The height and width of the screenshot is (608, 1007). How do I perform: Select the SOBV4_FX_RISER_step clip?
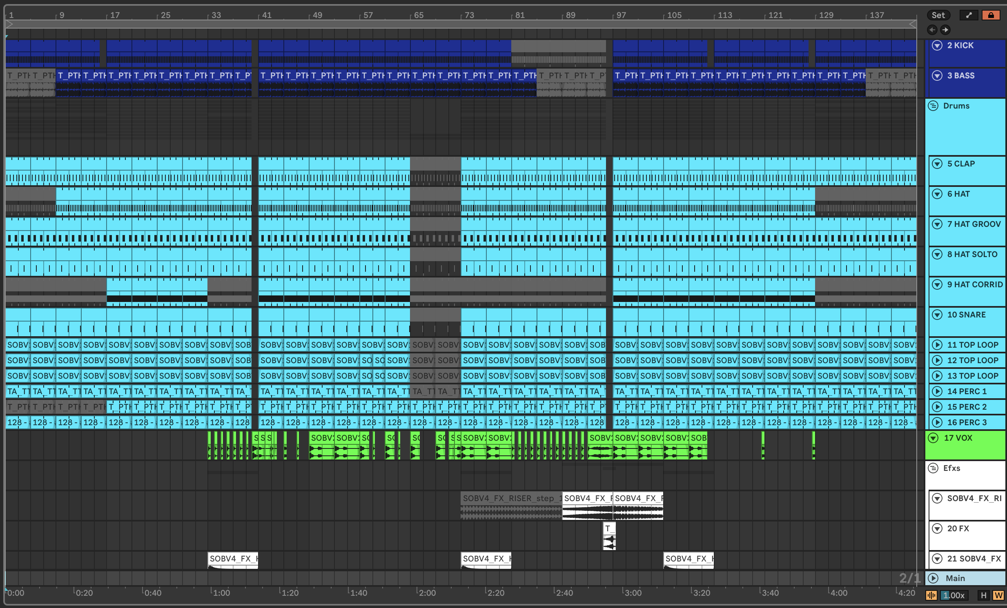coord(511,498)
